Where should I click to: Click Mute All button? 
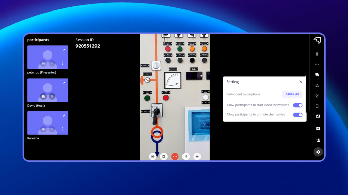[292, 94]
